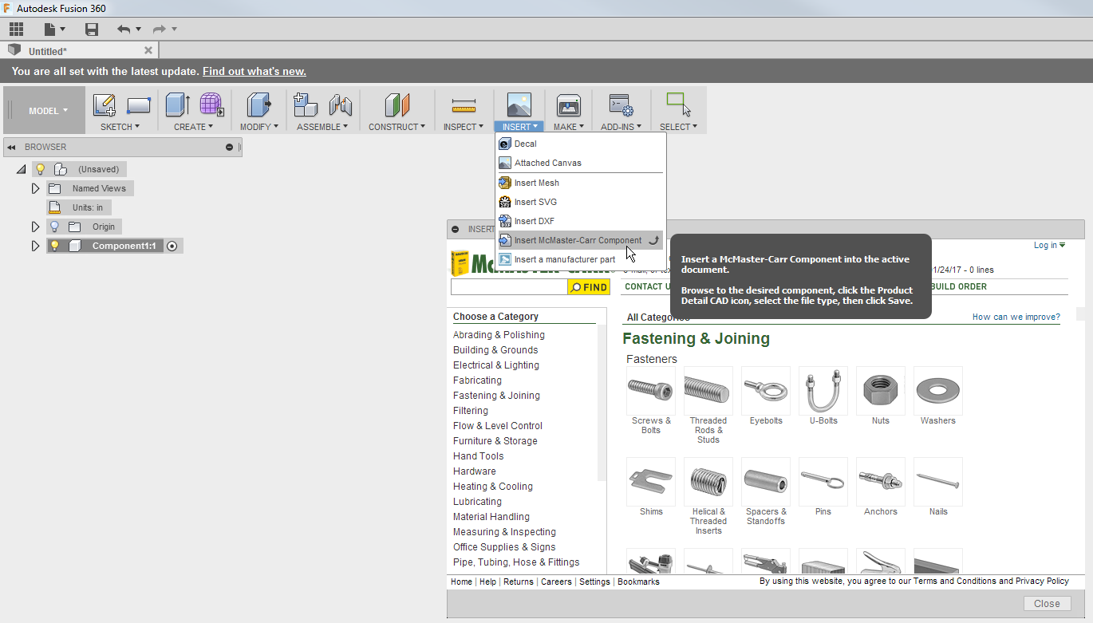Choose Insert a manufacturer part
Viewport: 1093px width, 623px height.
[x=581, y=259]
